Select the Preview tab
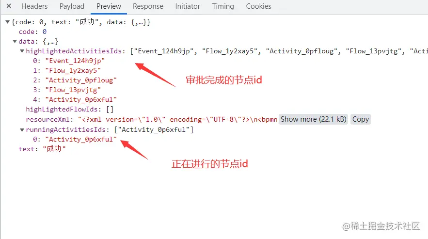 pos(109,6)
